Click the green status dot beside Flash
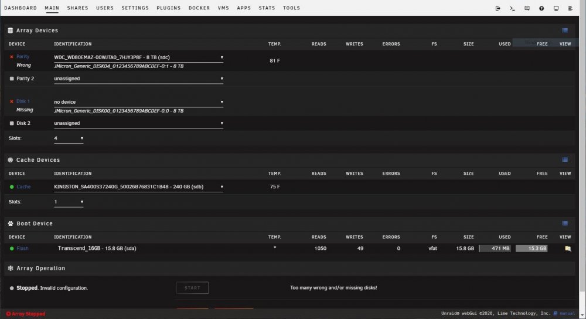Viewport: 586px width, 319px height. click(12, 248)
